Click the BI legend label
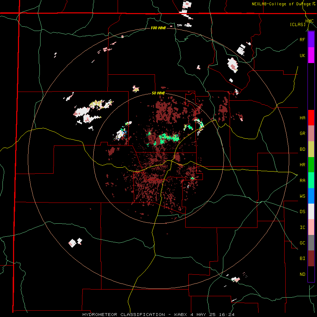The height and width of the screenshot is (317, 317). coord(302,259)
